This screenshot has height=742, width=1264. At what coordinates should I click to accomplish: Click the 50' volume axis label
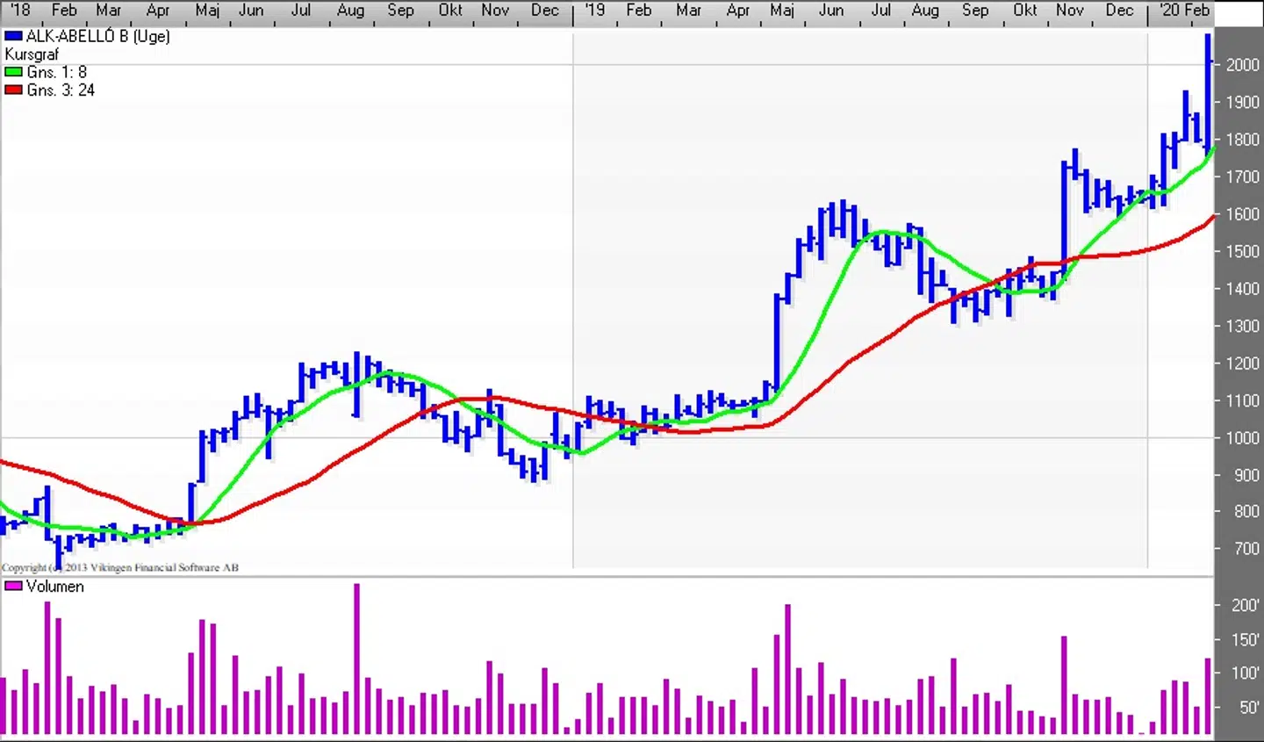coord(1248,708)
